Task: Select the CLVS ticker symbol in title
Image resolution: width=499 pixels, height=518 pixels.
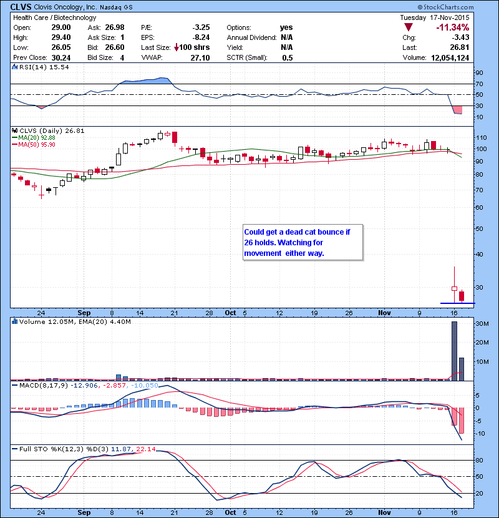Action: pos(21,7)
